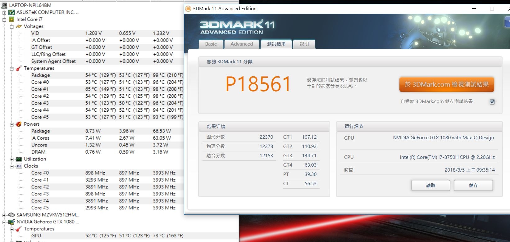
Task: Click the 图形分数 value 22370
Action: tap(266, 137)
